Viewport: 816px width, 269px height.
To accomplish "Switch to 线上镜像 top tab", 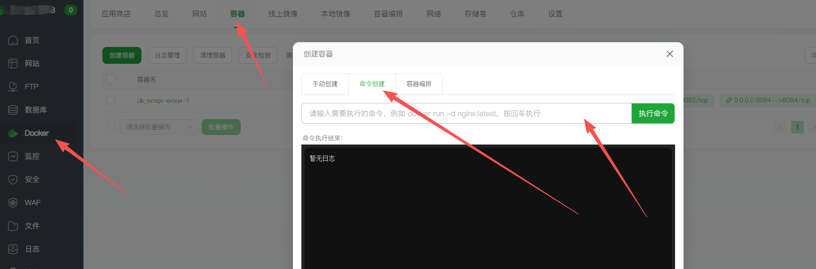I will pyautogui.click(x=283, y=14).
